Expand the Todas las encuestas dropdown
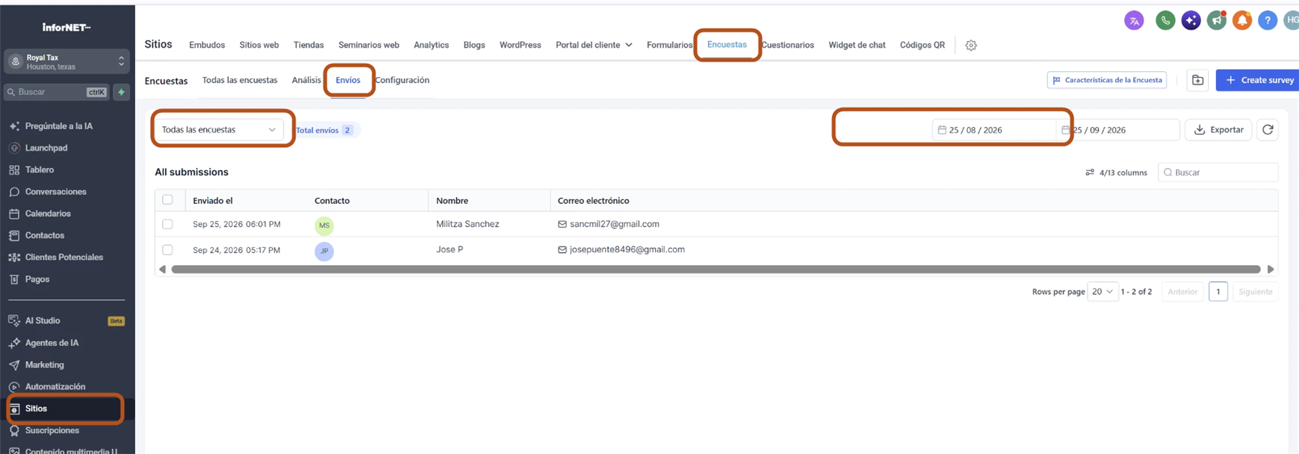Viewport: 1299px width, 454px height. point(219,130)
